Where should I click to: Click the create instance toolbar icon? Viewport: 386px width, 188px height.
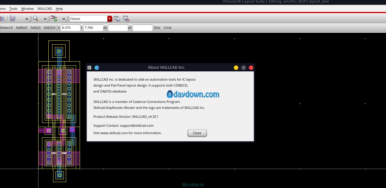54,18
